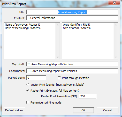Click inside the surveyor information text area
The image size is (122, 117).
click(x=30, y=41)
